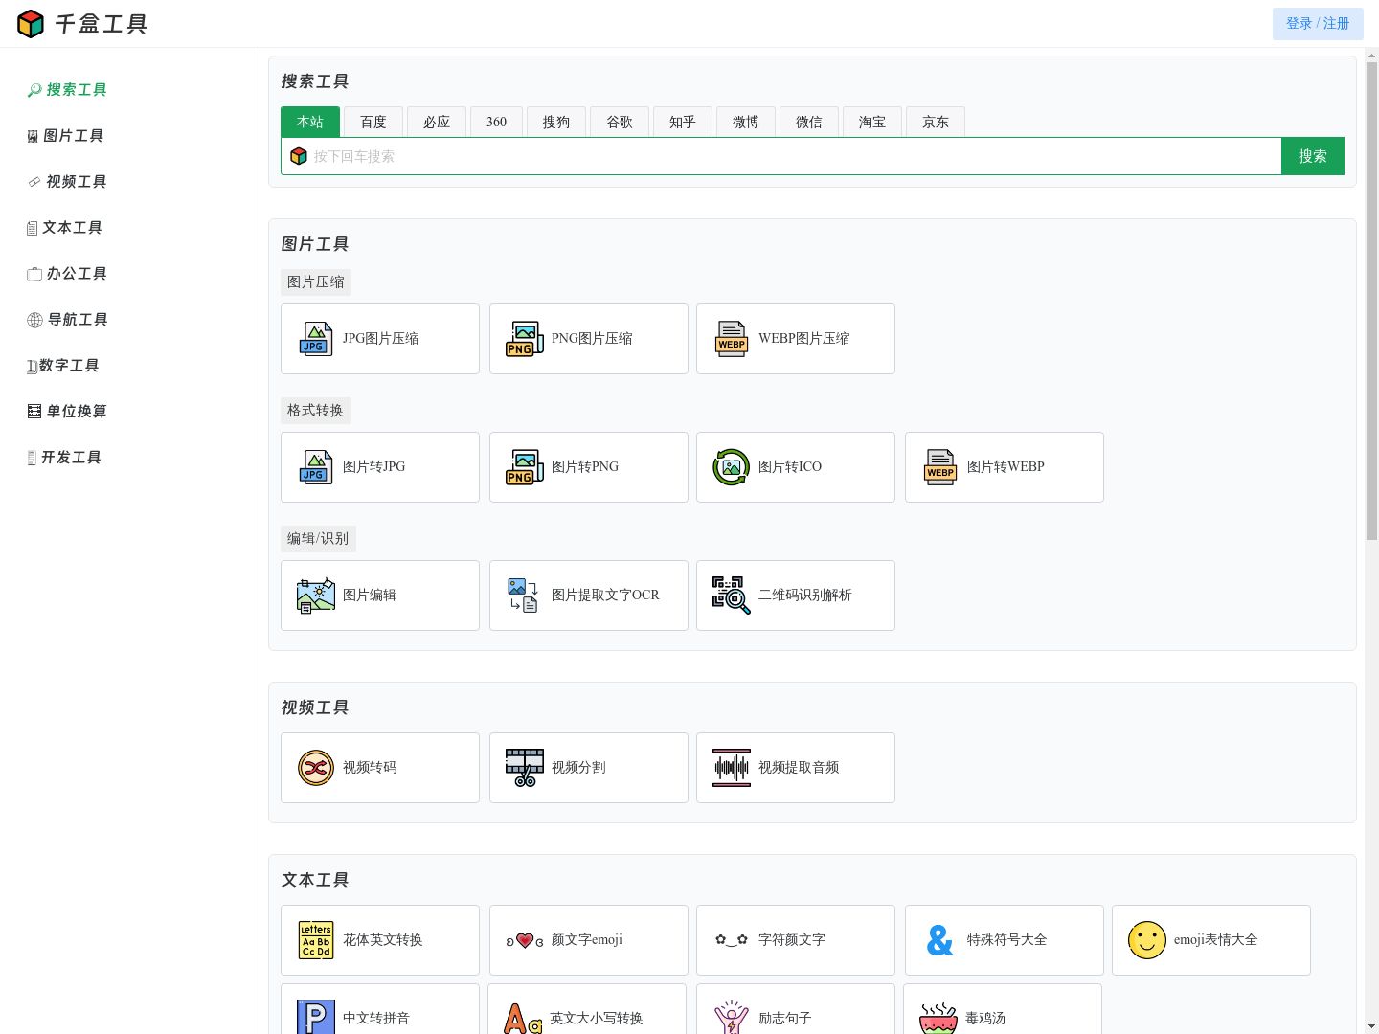Click the 图片转WEBP icon

[940, 467]
